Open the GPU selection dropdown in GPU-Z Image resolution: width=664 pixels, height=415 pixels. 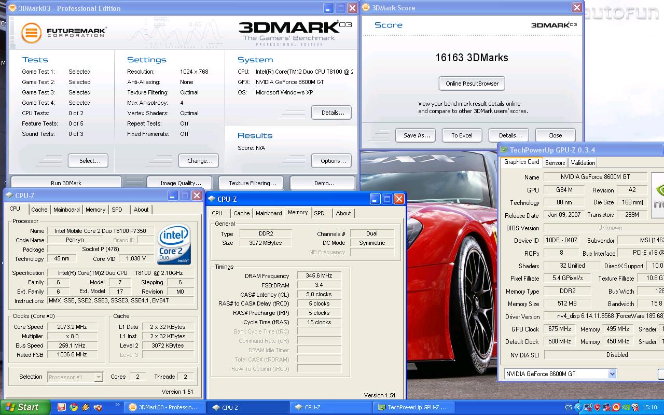pos(613,374)
